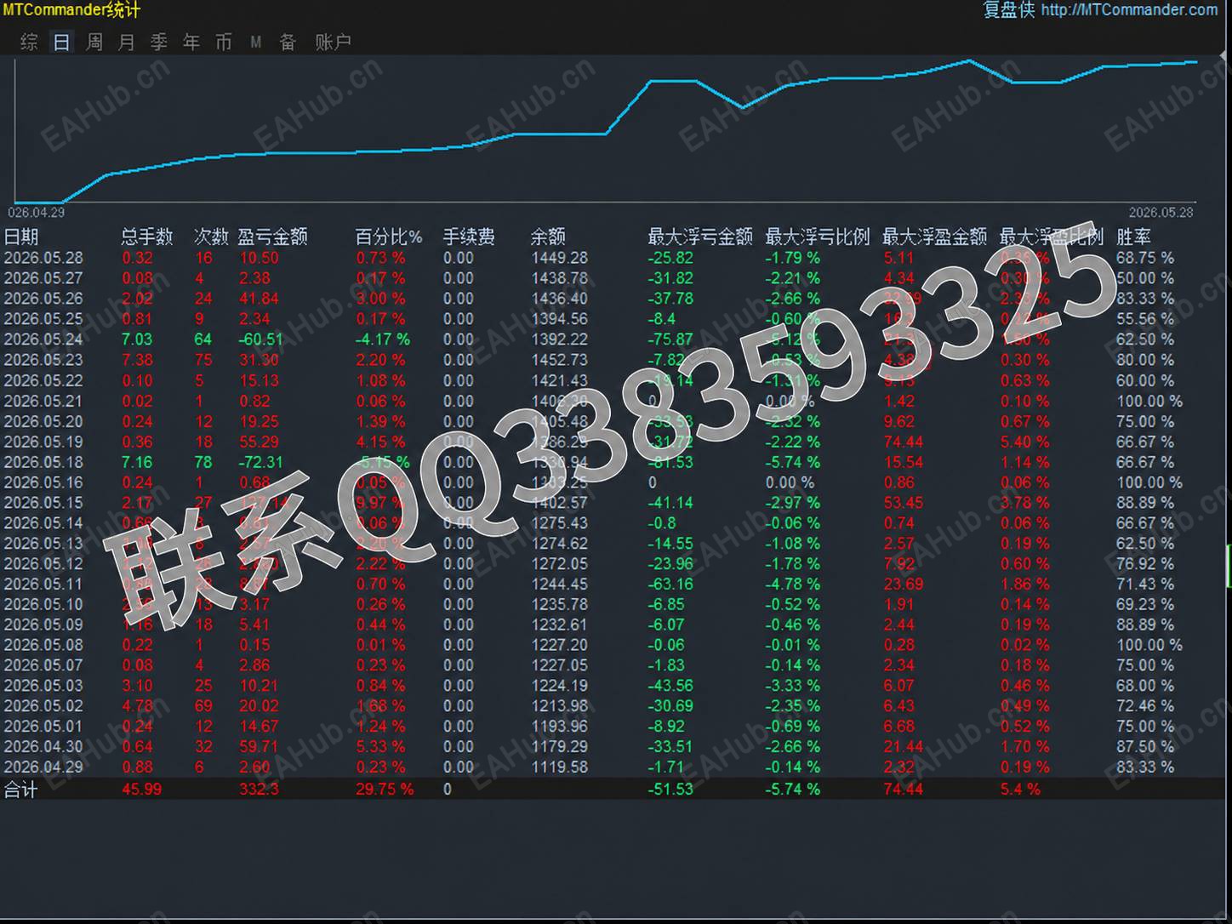The width and height of the screenshot is (1232, 924).
Task: Click the equity curve peak point
Action: click(x=968, y=60)
